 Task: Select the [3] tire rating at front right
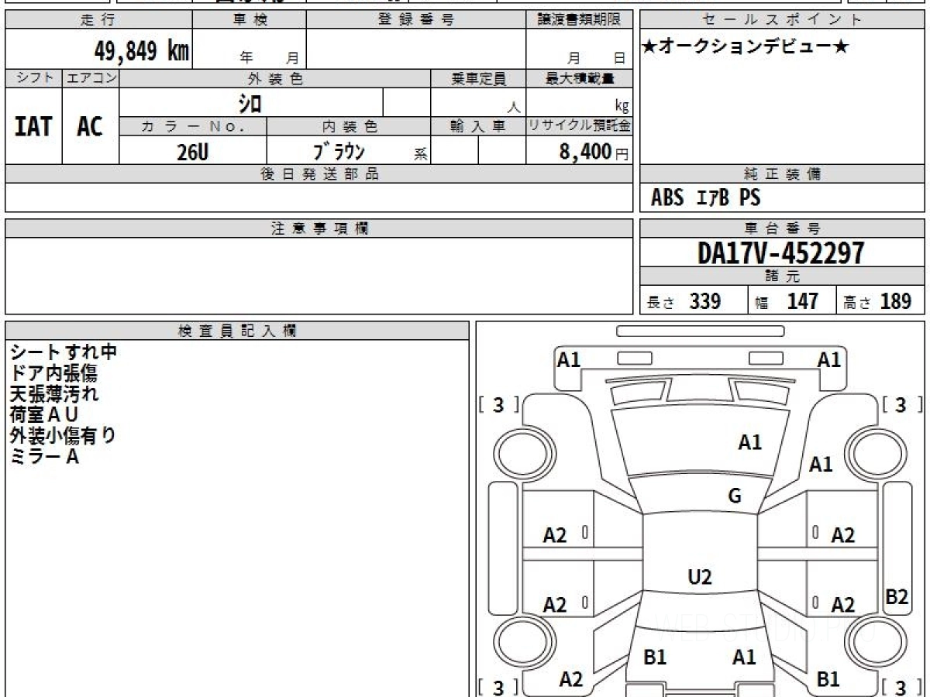pyautogui.click(x=901, y=404)
